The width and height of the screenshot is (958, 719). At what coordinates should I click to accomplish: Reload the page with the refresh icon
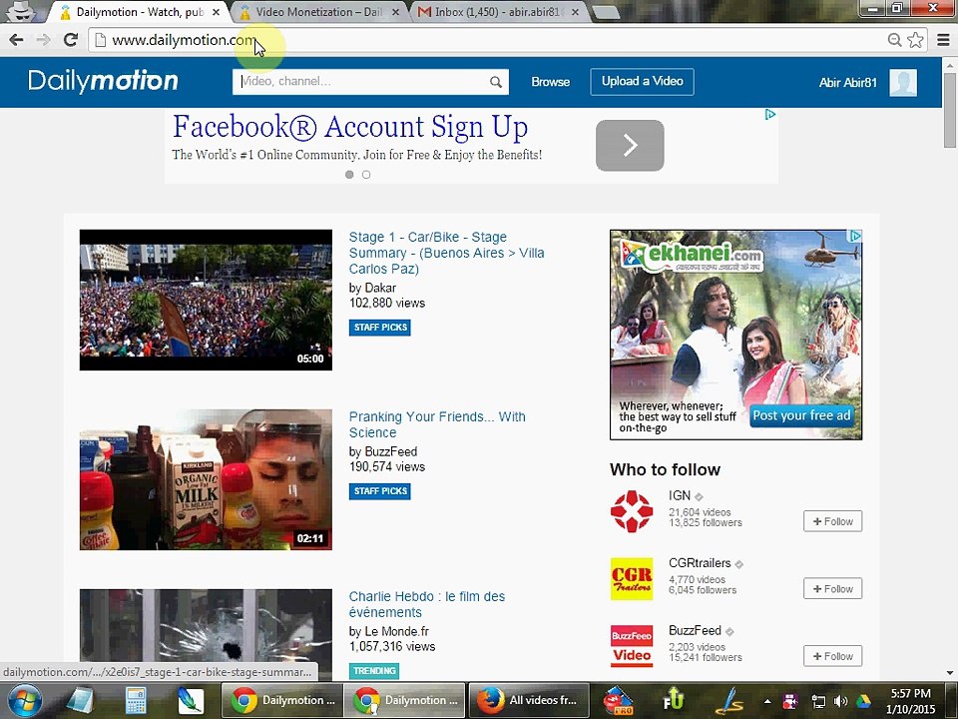71,40
